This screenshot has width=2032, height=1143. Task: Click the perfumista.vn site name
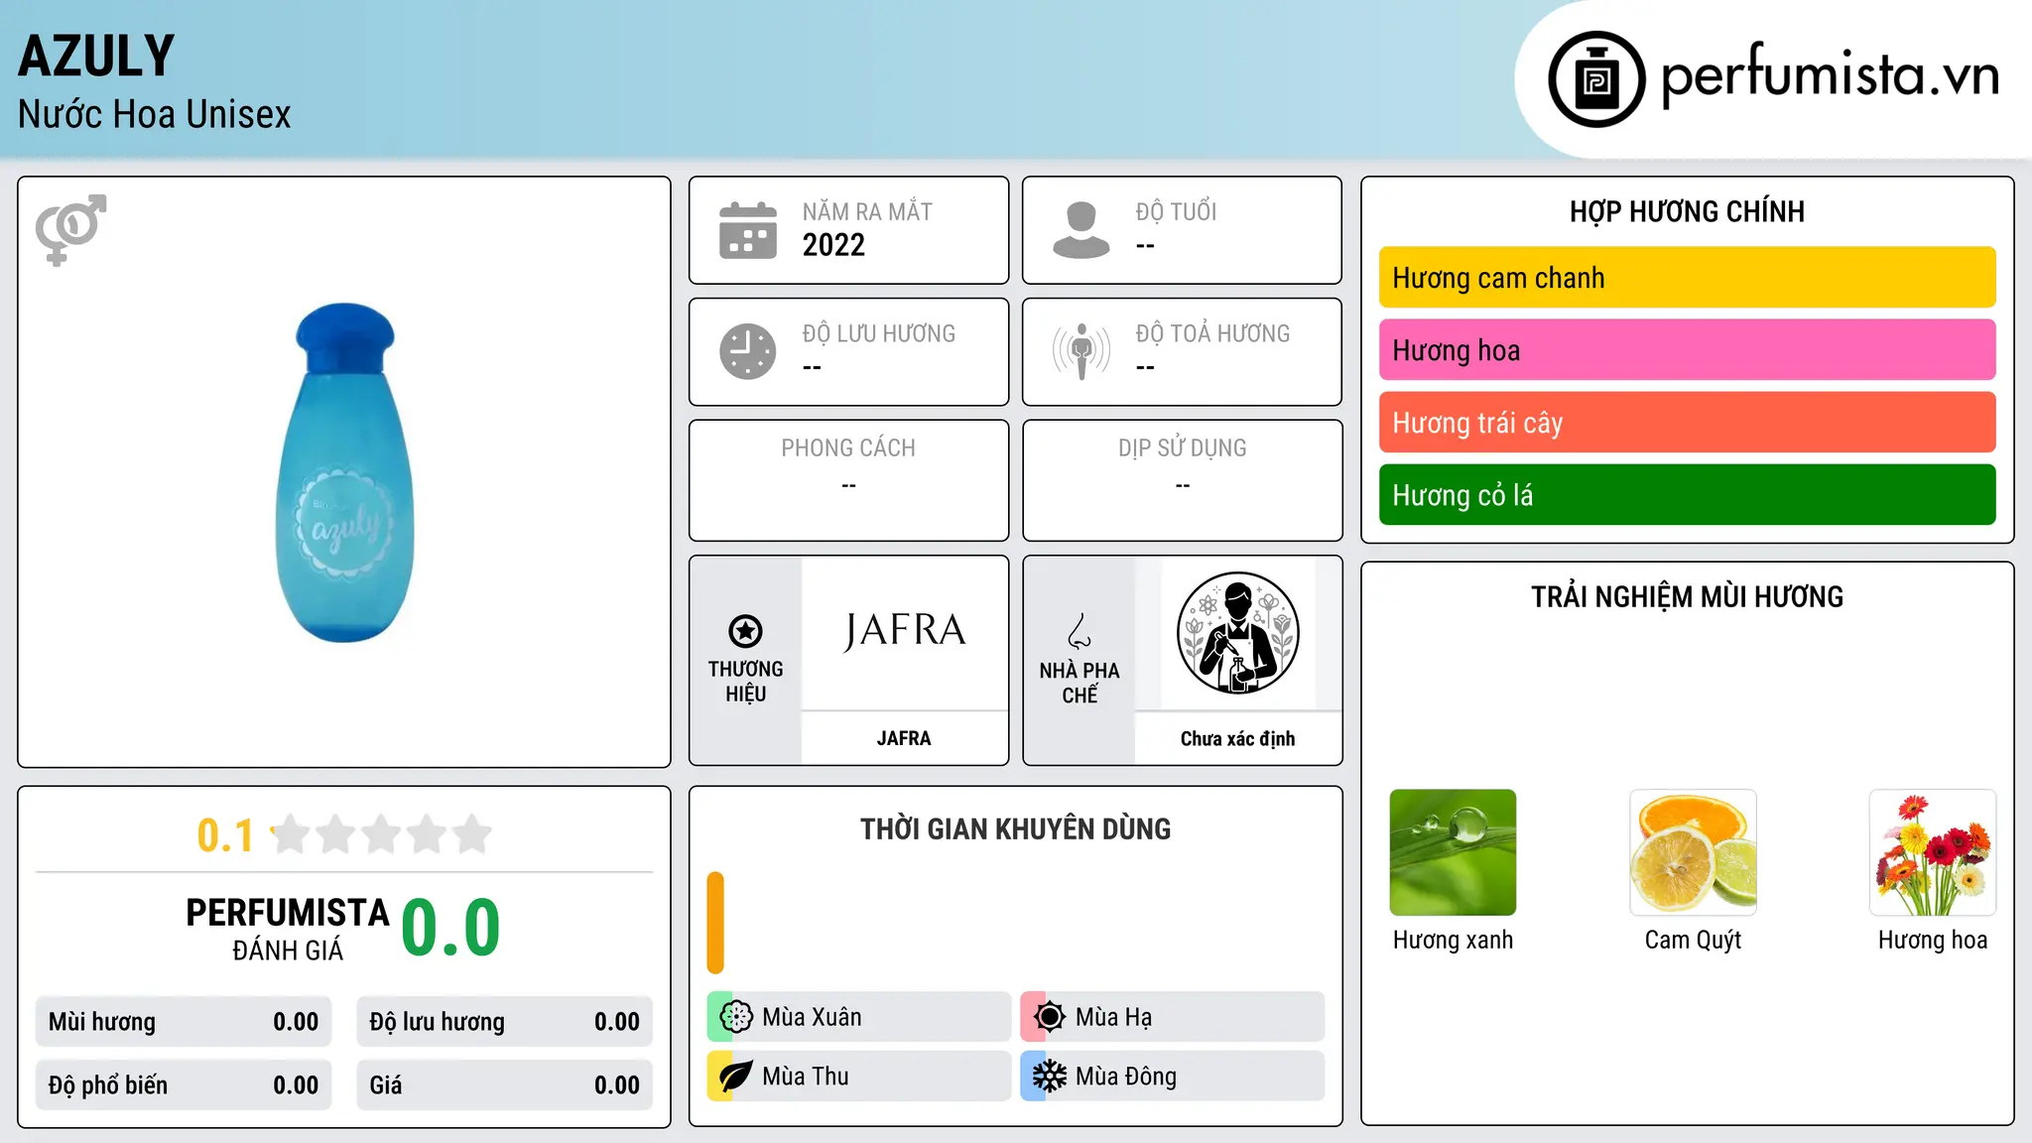[1830, 76]
